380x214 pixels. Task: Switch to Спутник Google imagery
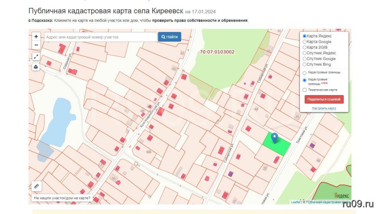click(x=305, y=59)
